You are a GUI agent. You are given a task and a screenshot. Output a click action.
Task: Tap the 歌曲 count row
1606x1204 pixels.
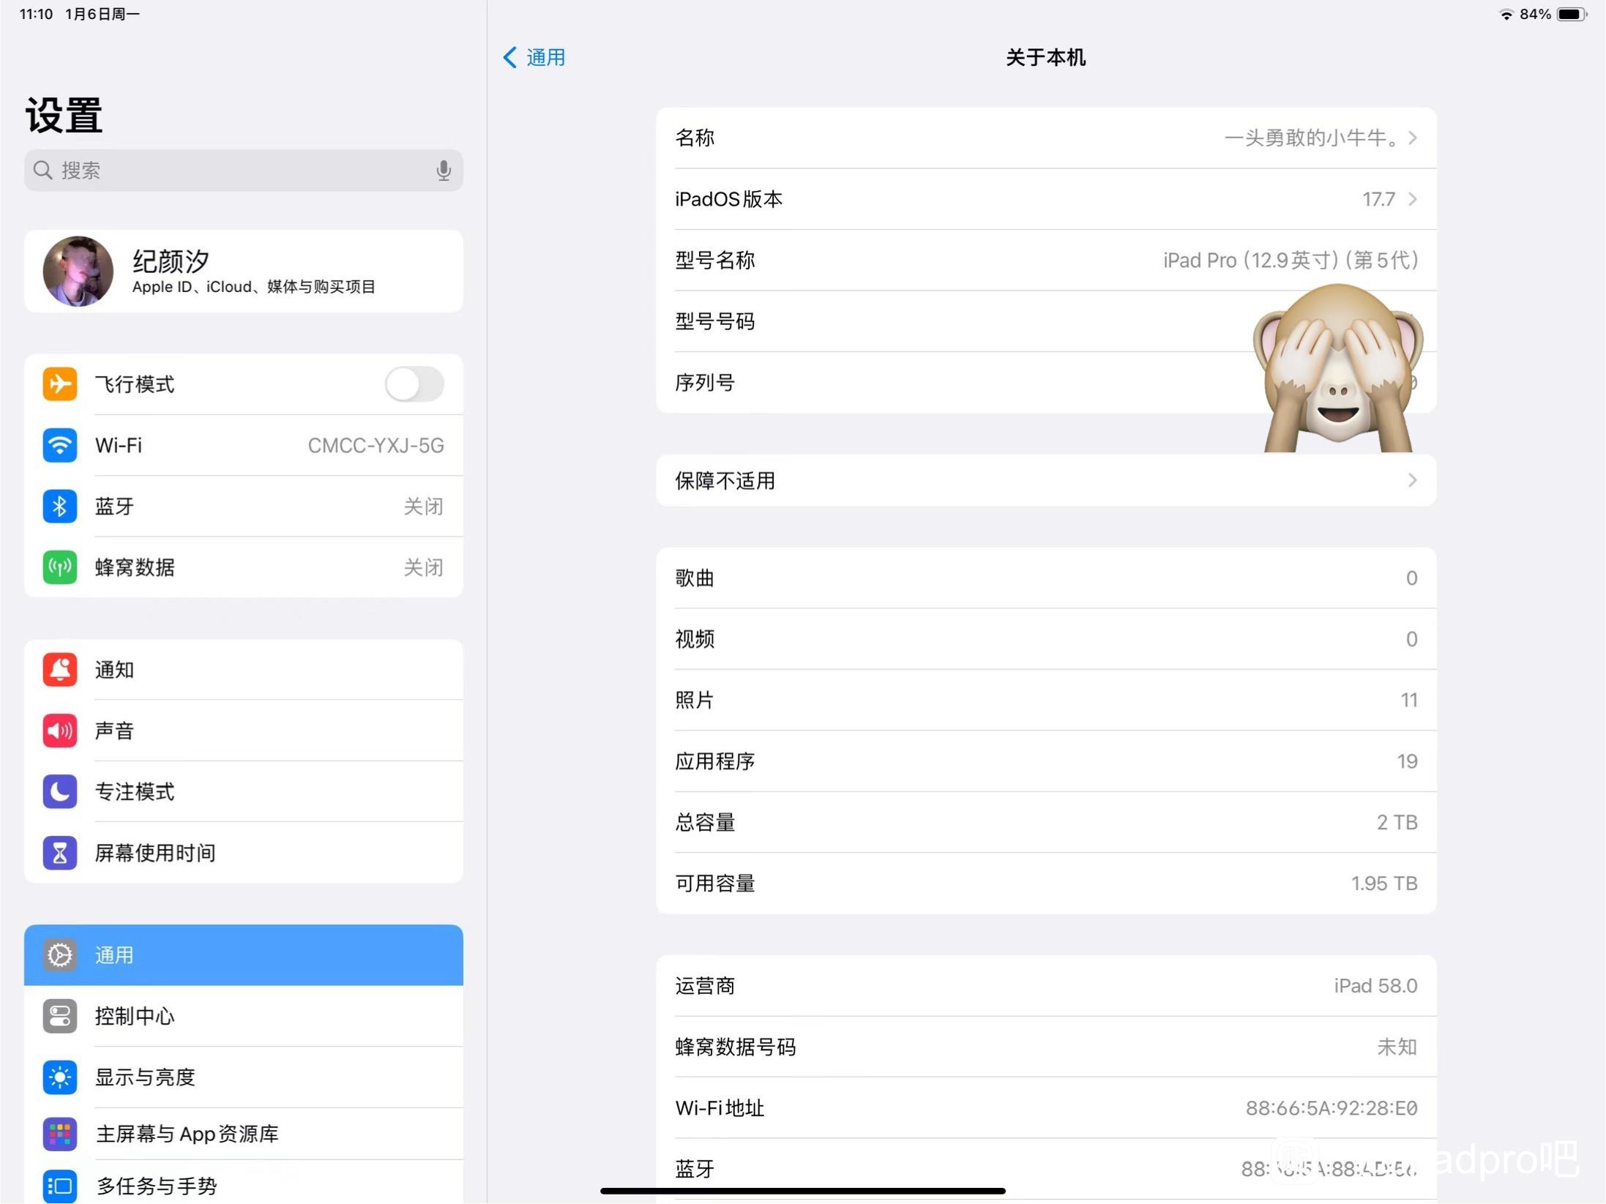tap(1046, 578)
